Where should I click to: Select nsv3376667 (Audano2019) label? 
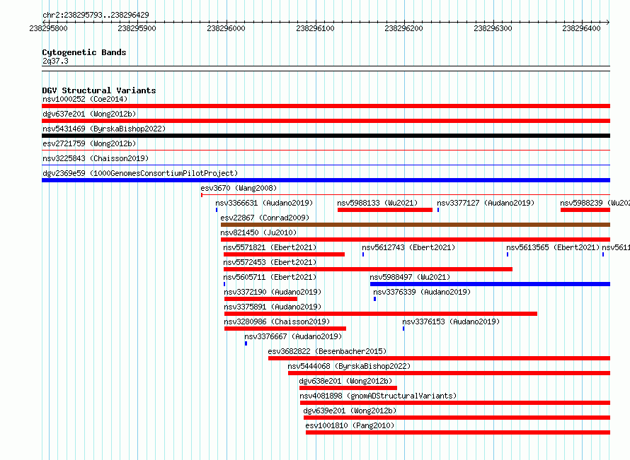pos(293,336)
